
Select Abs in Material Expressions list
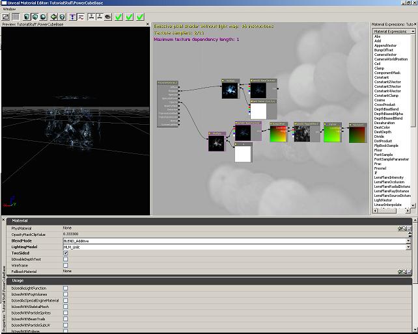pos(377,36)
